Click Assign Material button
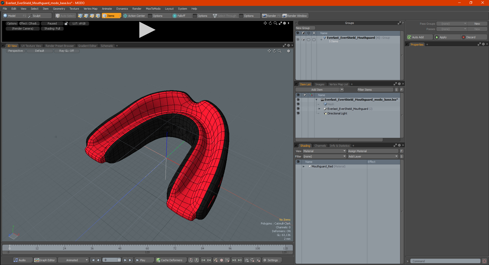 pos(373,151)
